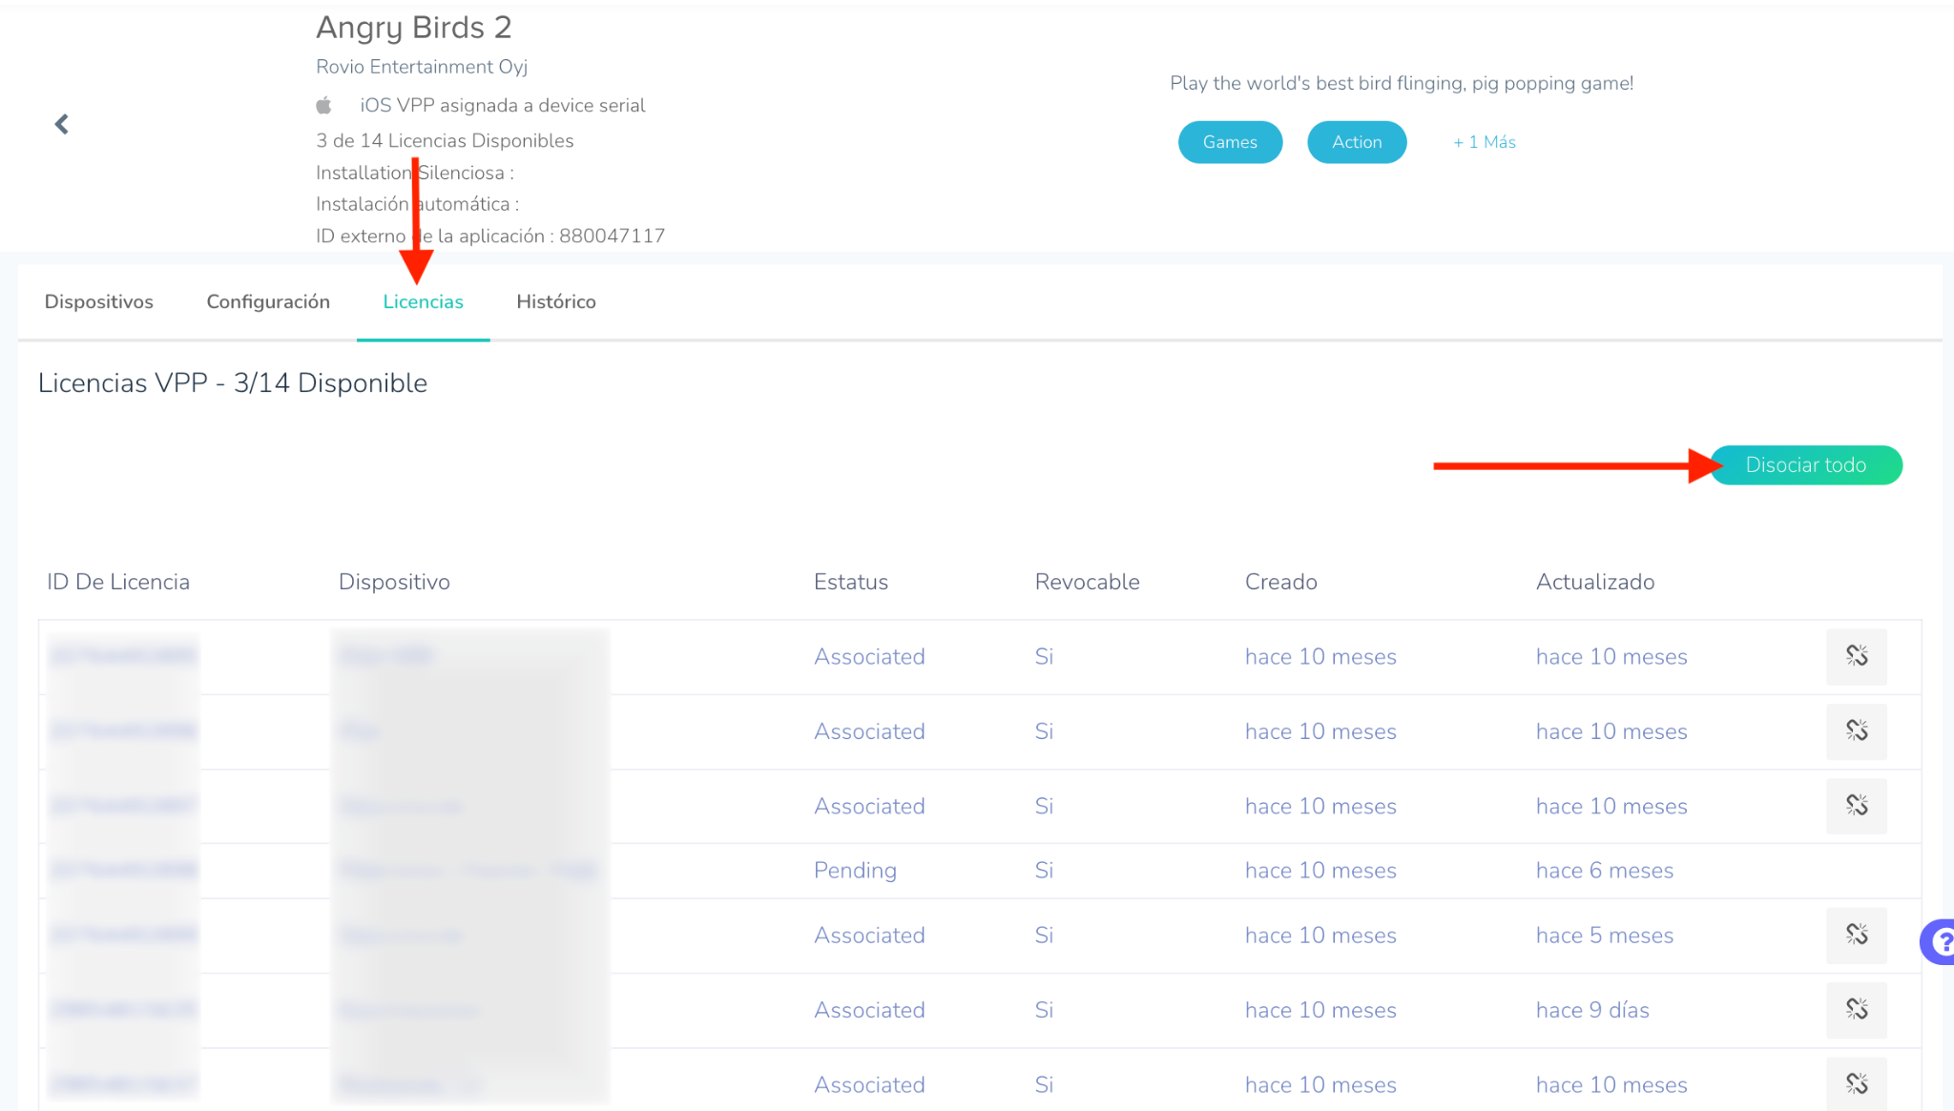The image size is (1954, 1111).
Task: Open the Configuración tab
Action: click(x=268, y=301)
